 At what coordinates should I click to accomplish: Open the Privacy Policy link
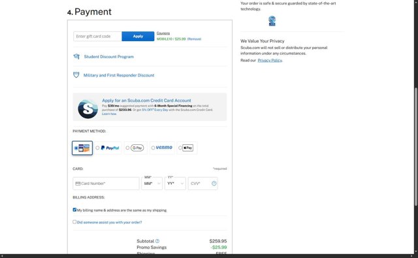click(270, 60)
